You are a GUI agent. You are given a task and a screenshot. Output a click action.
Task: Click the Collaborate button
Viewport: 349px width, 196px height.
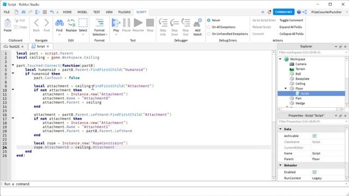click(x=284, y=12)
